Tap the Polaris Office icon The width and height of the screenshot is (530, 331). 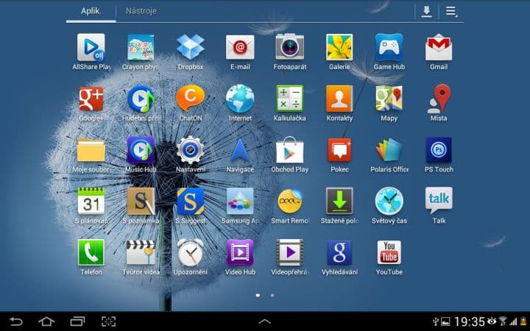click(x=389, y=150)
